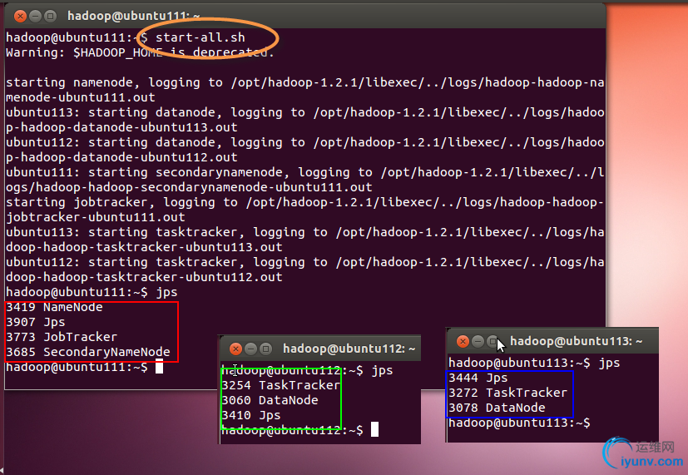This screenshot has height=475, width=688.
Task: Maximize the hadoop@ubuntu113 terminal window
Action: click(x=492, y=341)
